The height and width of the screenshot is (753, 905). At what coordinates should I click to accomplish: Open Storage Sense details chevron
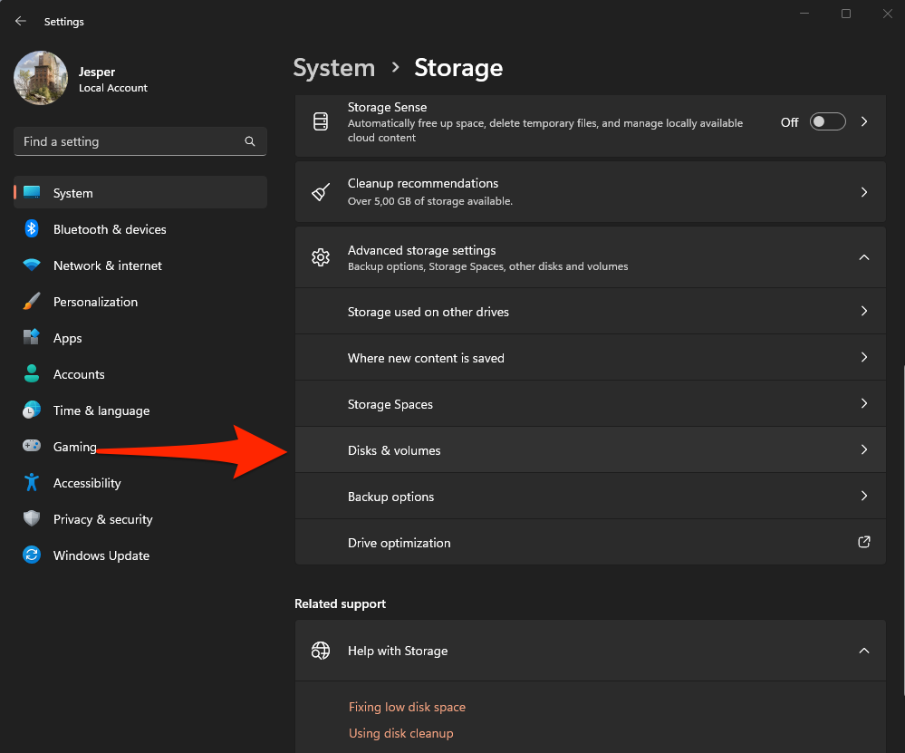tap(864, 121)
